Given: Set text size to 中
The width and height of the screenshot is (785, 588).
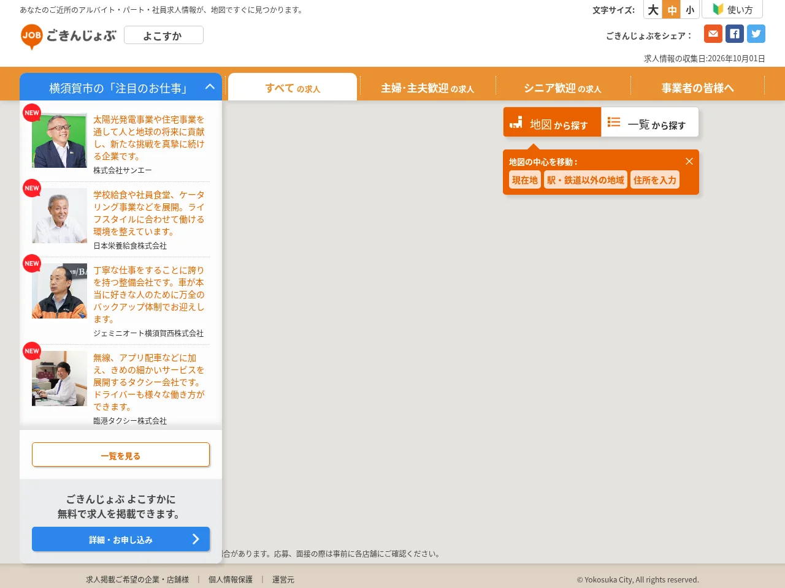Looking at the screenshot, I should [x=672, y=10].
